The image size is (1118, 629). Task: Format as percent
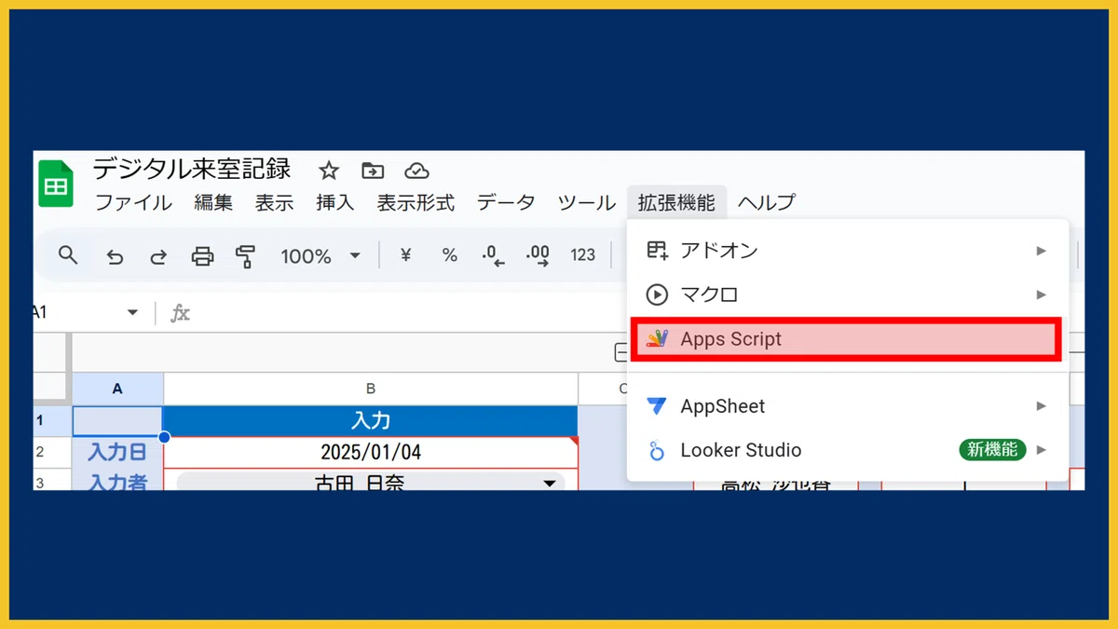click(x=450, y=254)
